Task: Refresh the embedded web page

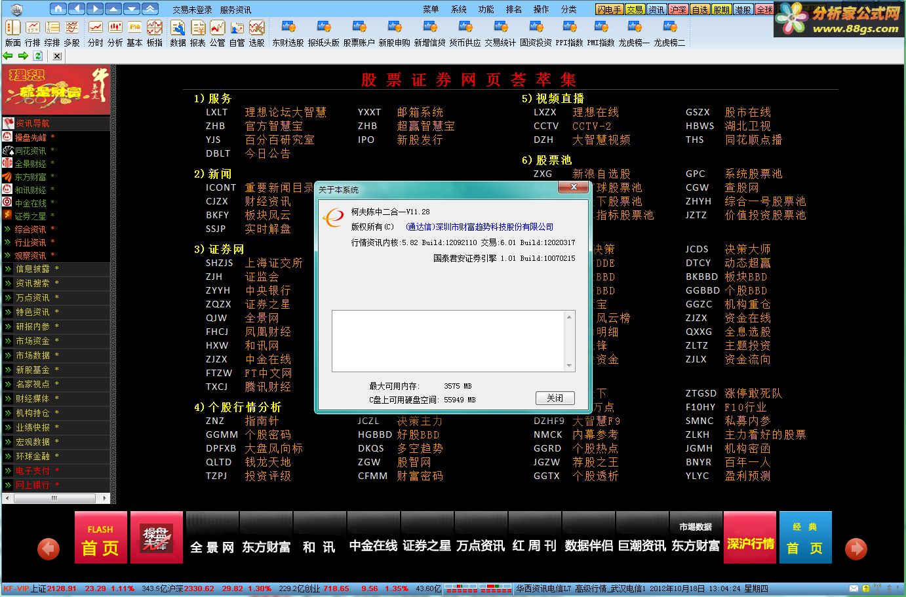Action: coord(38,56)
